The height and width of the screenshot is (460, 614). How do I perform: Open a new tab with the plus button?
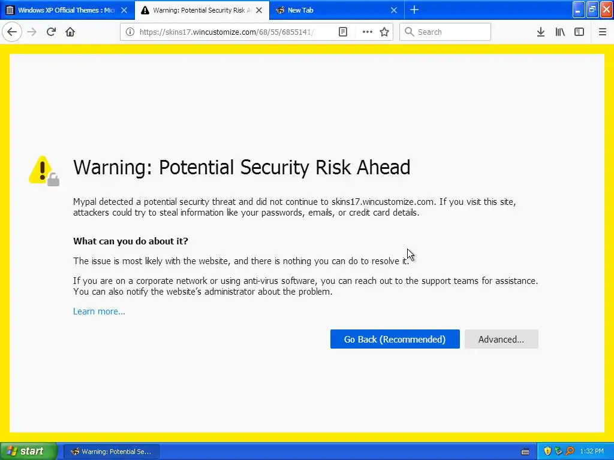414,10
